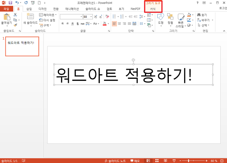Toggle italic text formatting

click(67, 24)
